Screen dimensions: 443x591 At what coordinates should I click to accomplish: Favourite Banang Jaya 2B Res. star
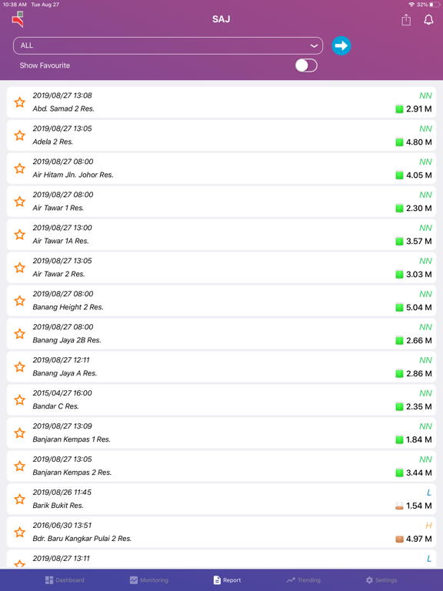(x=19, y=334)
